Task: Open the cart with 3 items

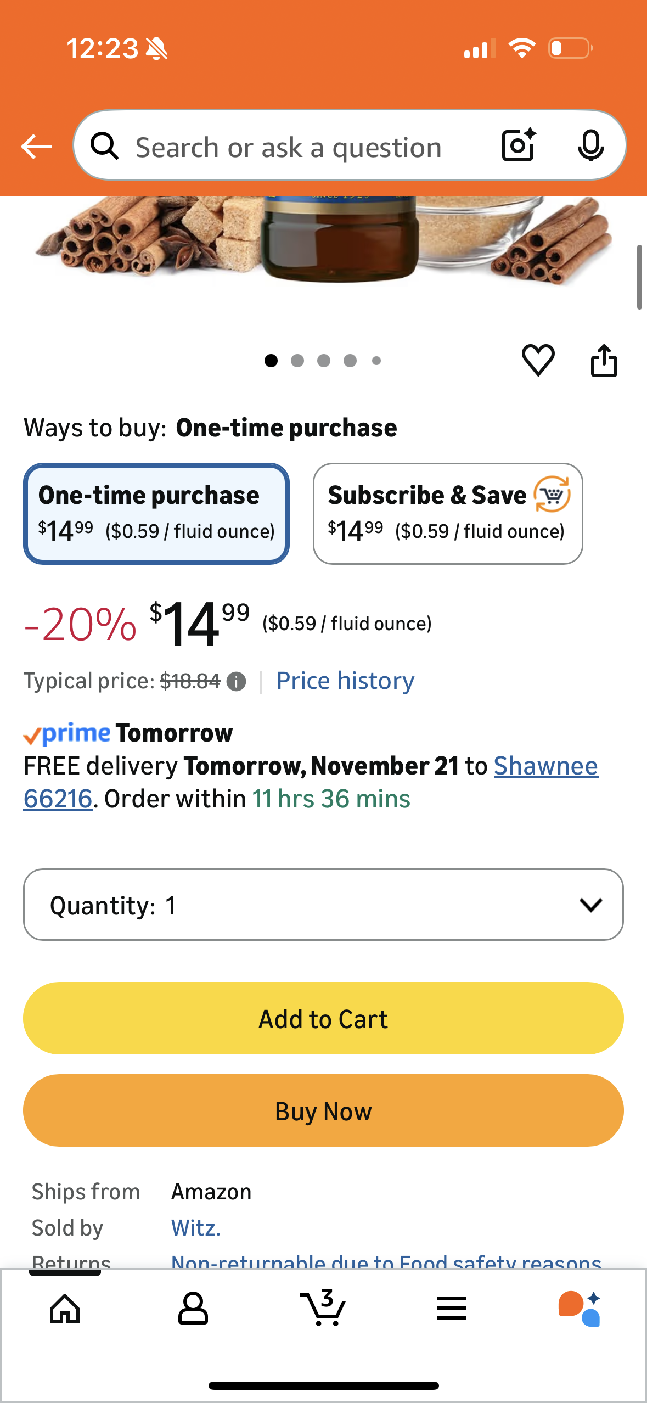Action: point(323,1308)
